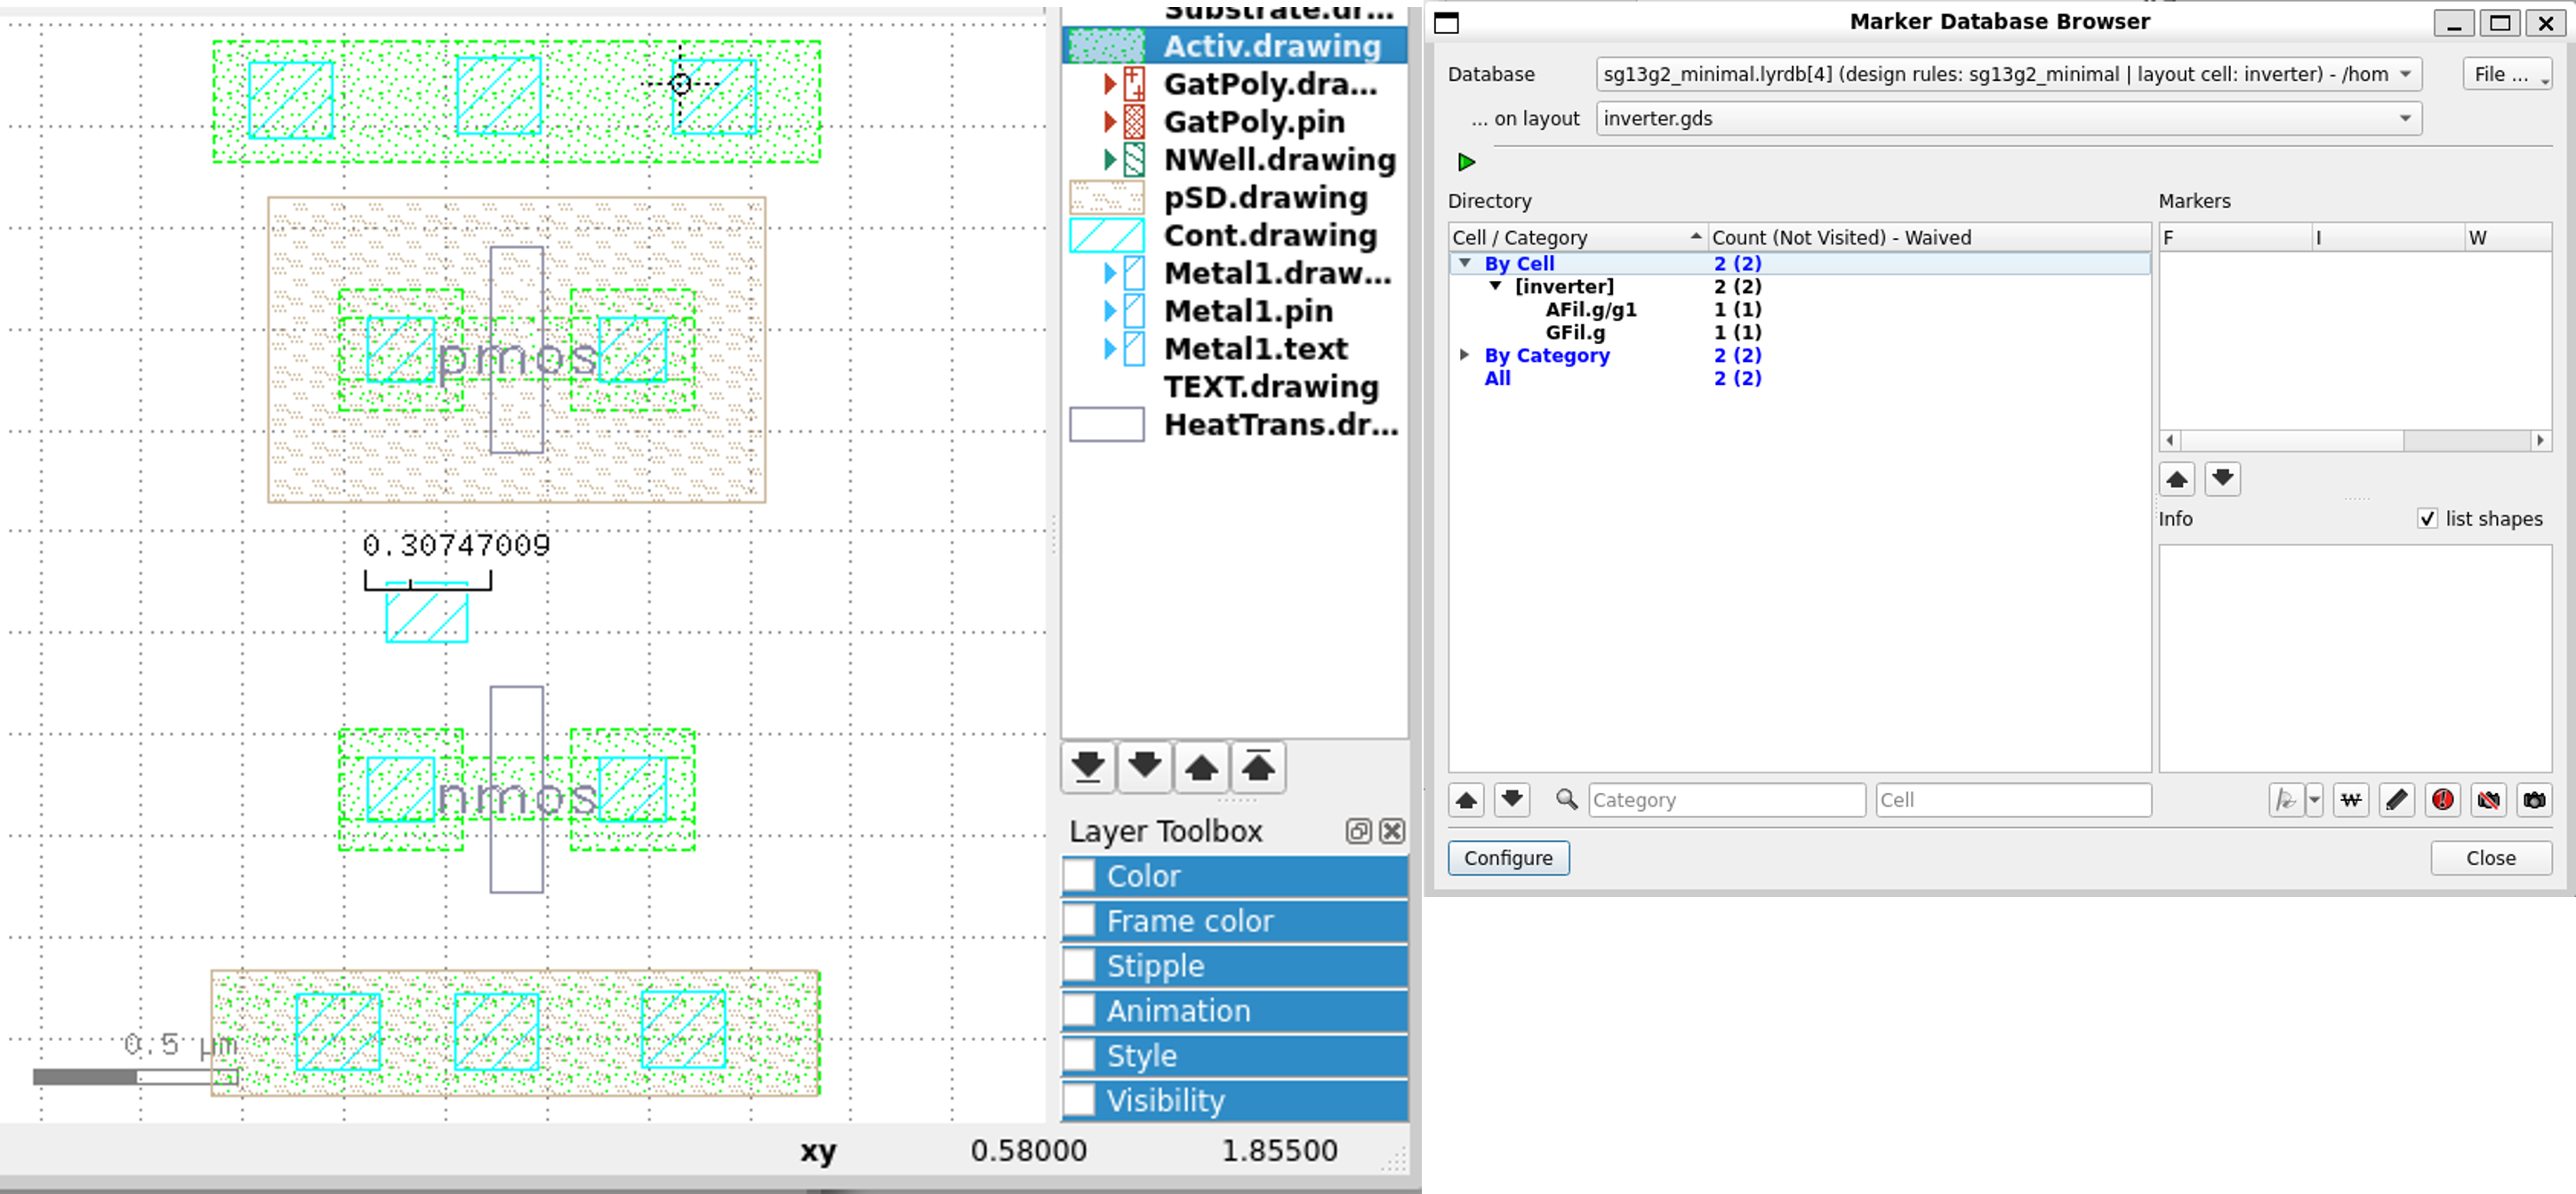Viewport: 2576px width, 1194px height.
Task: Move layer to top arrow icon
Action: click(1258, 768)
